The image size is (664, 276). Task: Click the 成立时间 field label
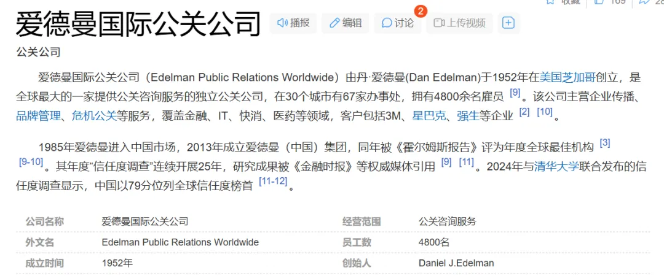(44, 263)
